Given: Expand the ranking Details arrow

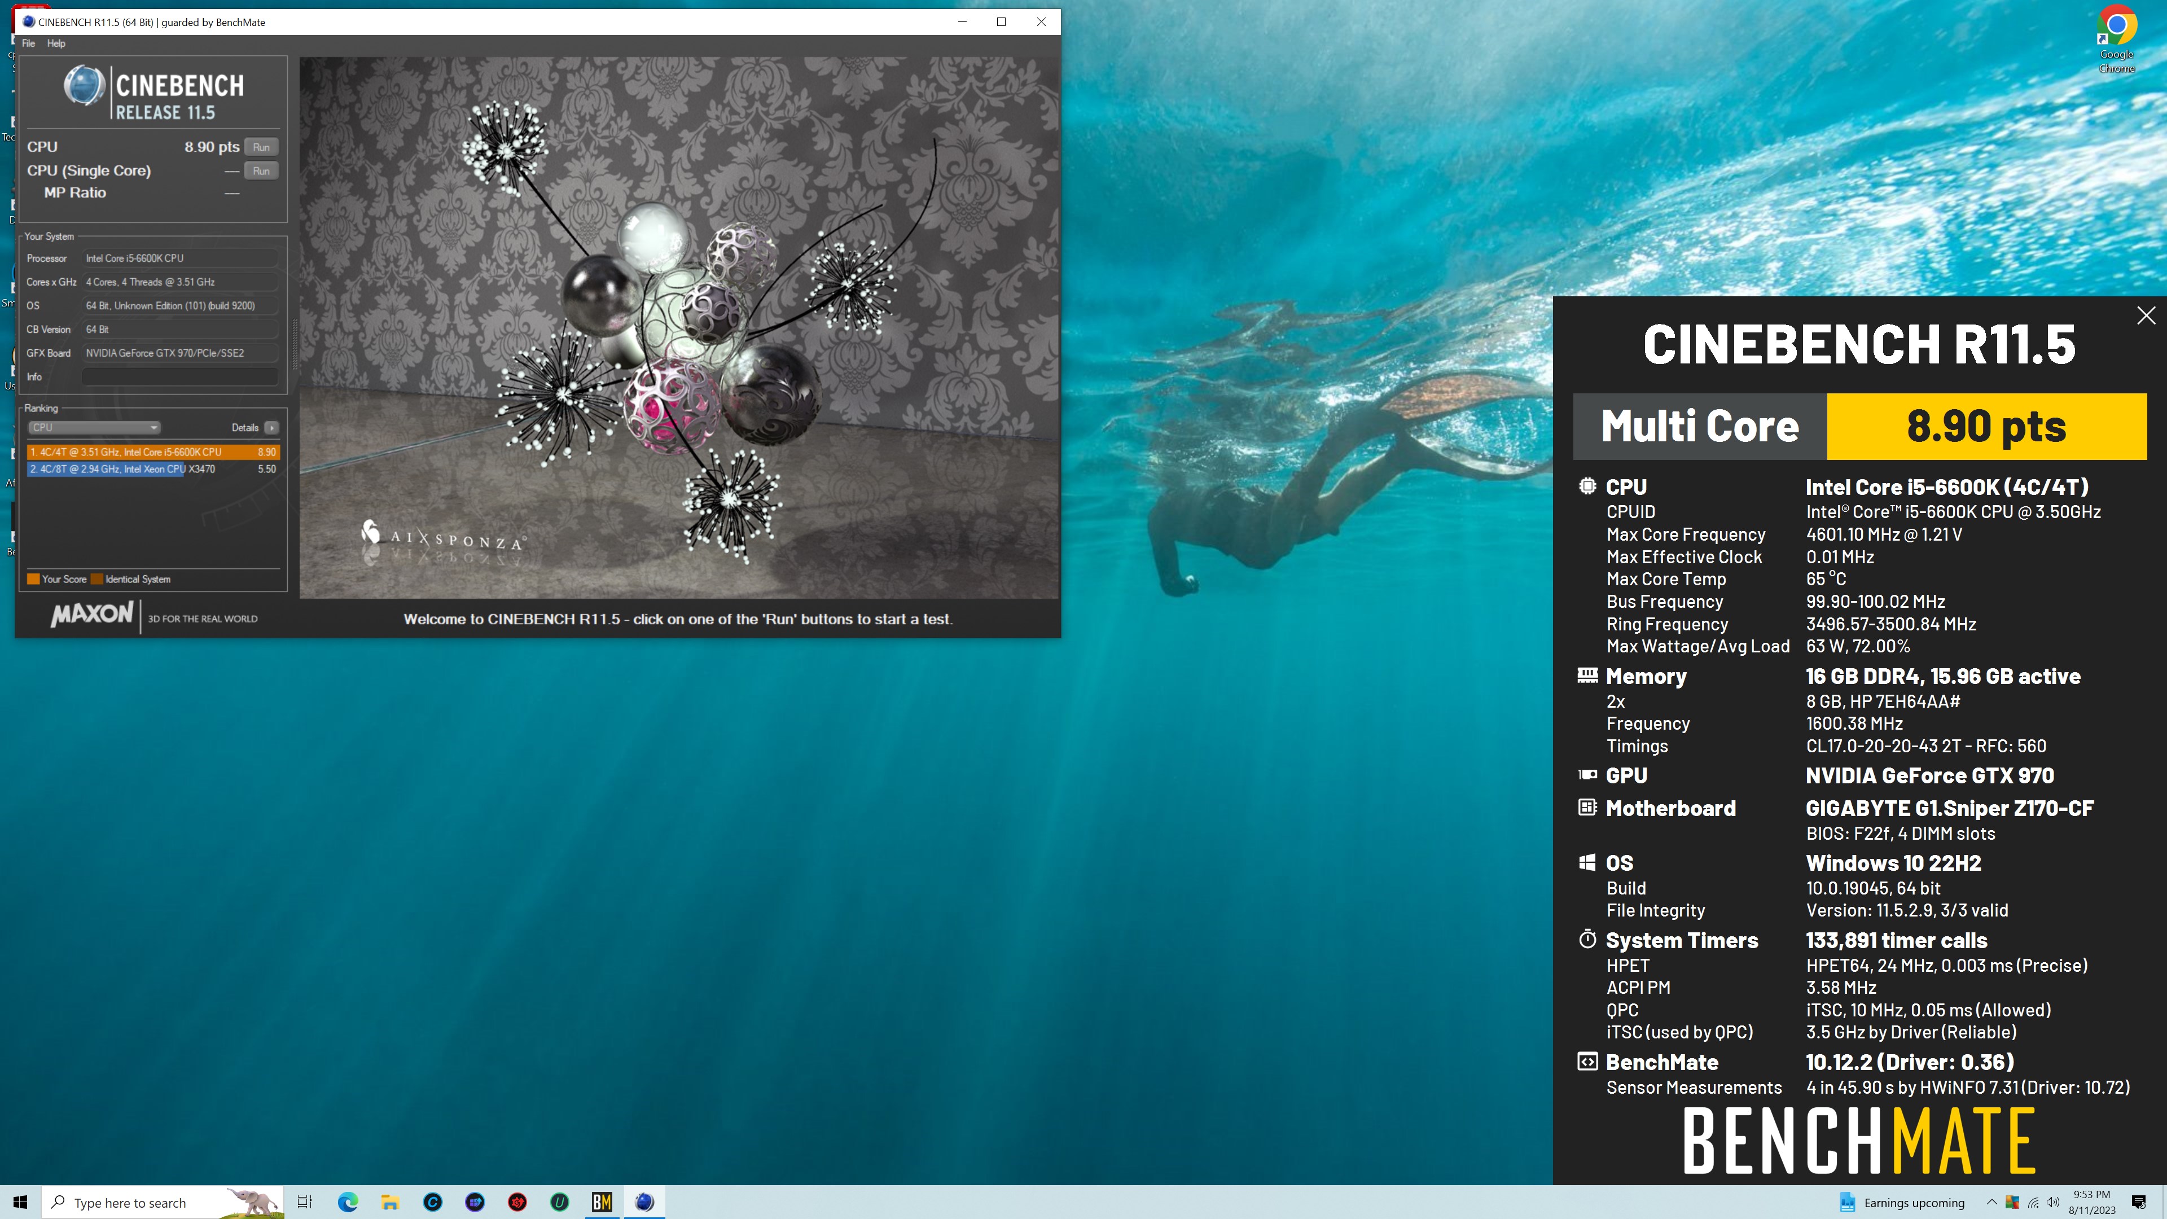Looking at the screenshot, I should (x=271, y=427).
